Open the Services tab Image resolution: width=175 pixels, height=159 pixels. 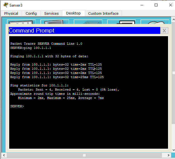click(51, 13)
